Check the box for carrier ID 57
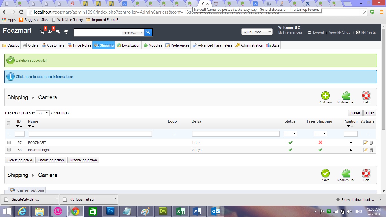 pyautogui.click(x=9, y=143)
